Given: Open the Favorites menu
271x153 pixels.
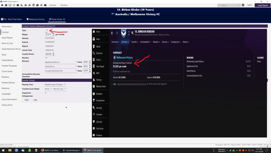Looking at the screenshot, I should [53, 5].
